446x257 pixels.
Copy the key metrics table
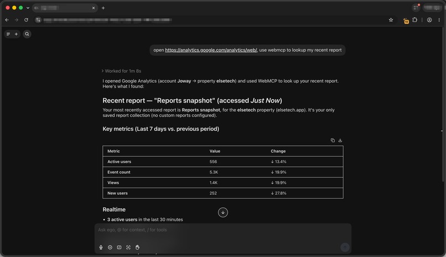333,140
